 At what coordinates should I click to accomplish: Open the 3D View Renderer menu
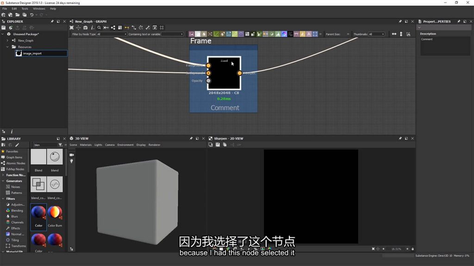[x=155, y=145]
